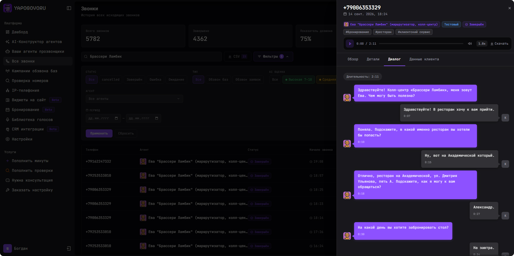Image resolution: width=514 pixels, height=256 pixels.
Task: Select type filter Обзвон баз
Action: point(218,80)
